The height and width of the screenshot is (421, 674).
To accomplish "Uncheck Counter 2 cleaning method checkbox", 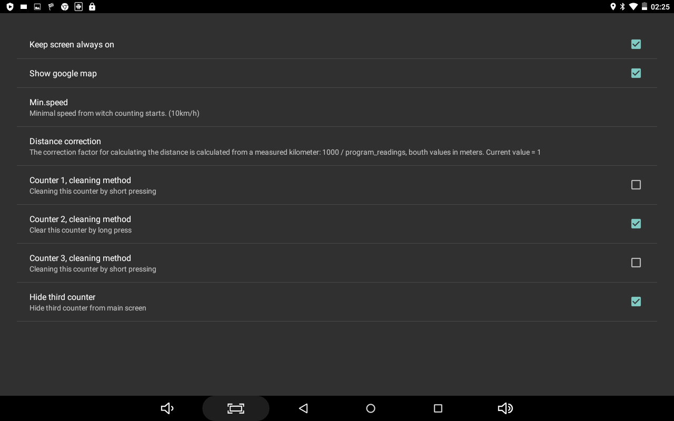I will 636,224.
